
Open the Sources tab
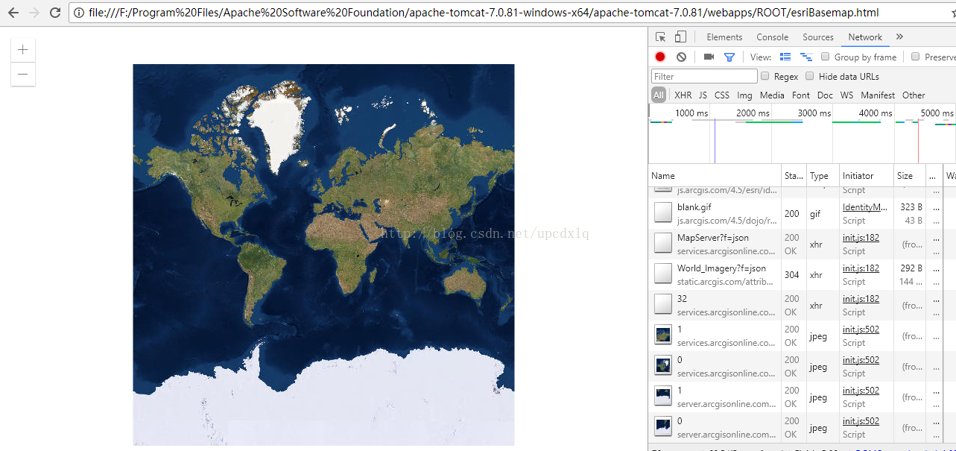coord(817,37)
